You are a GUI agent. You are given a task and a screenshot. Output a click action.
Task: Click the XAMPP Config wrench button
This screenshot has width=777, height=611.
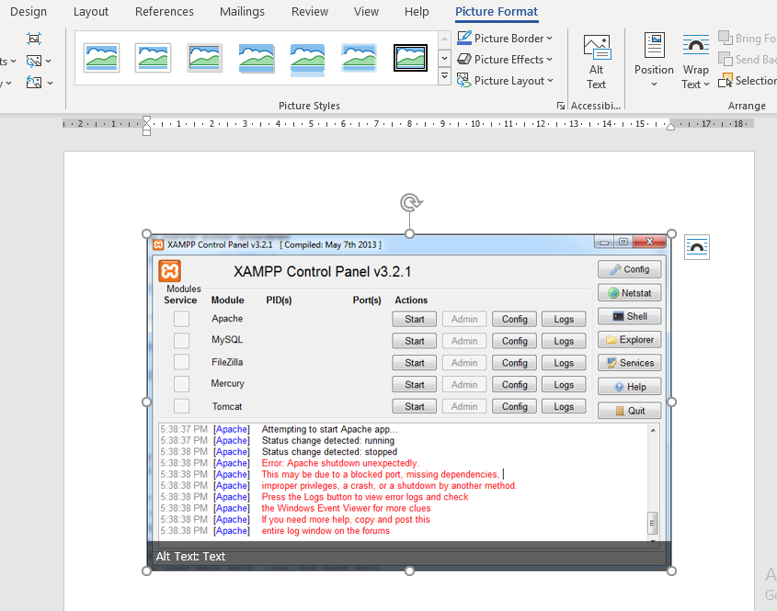click(x=629, y=269)
